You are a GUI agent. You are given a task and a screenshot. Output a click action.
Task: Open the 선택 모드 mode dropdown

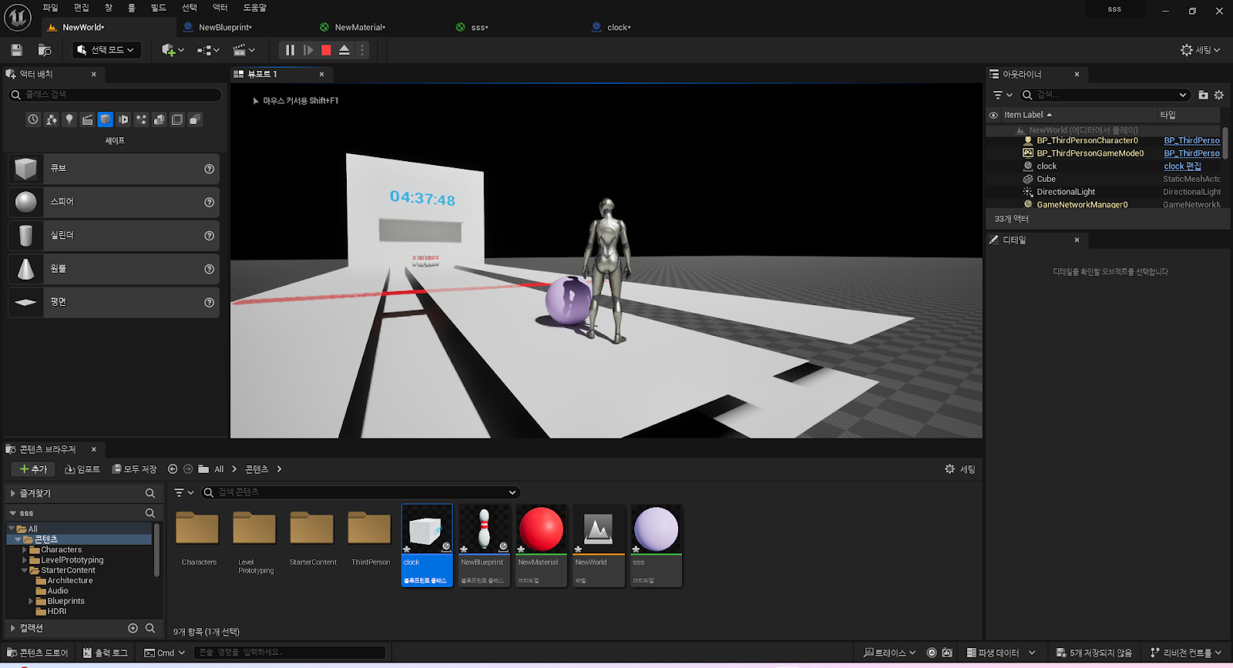pyautogui.click(x=106, y=50)
